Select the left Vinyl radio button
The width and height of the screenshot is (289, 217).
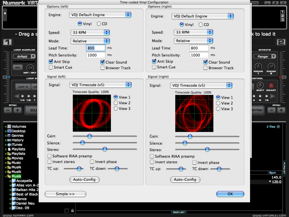80,24
